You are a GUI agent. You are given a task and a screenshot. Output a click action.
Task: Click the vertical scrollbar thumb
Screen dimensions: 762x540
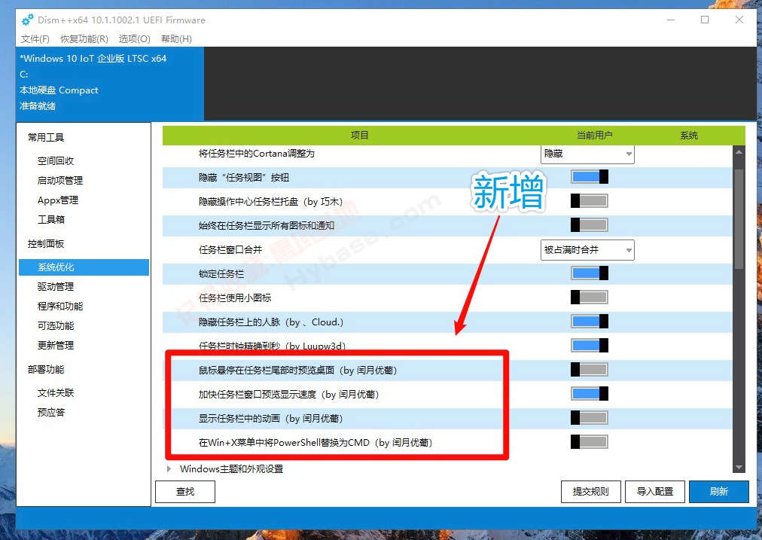[739, 218]
